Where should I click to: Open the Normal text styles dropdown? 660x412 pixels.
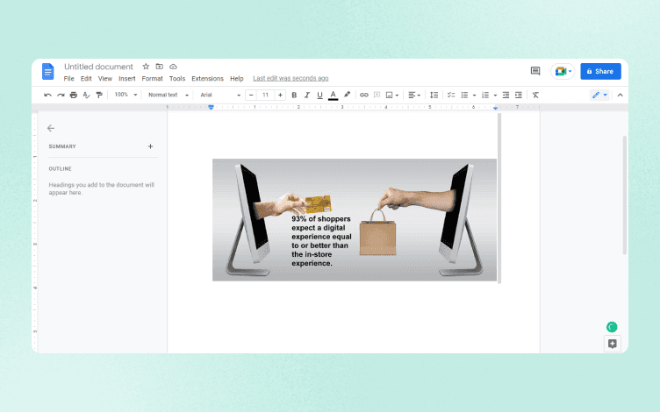(168, 95)
